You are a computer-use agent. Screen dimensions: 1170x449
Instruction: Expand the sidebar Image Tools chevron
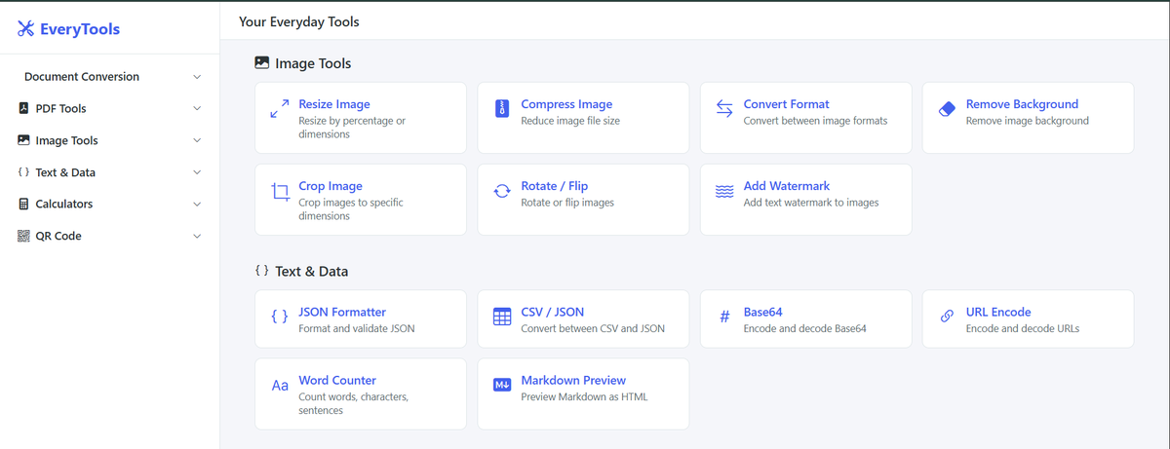[x=197, y=140]
